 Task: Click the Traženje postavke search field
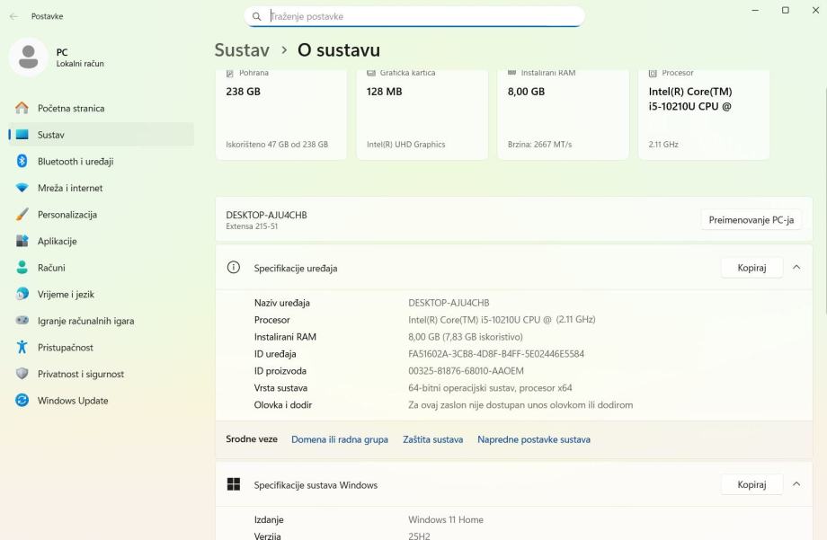coord(422,16)
